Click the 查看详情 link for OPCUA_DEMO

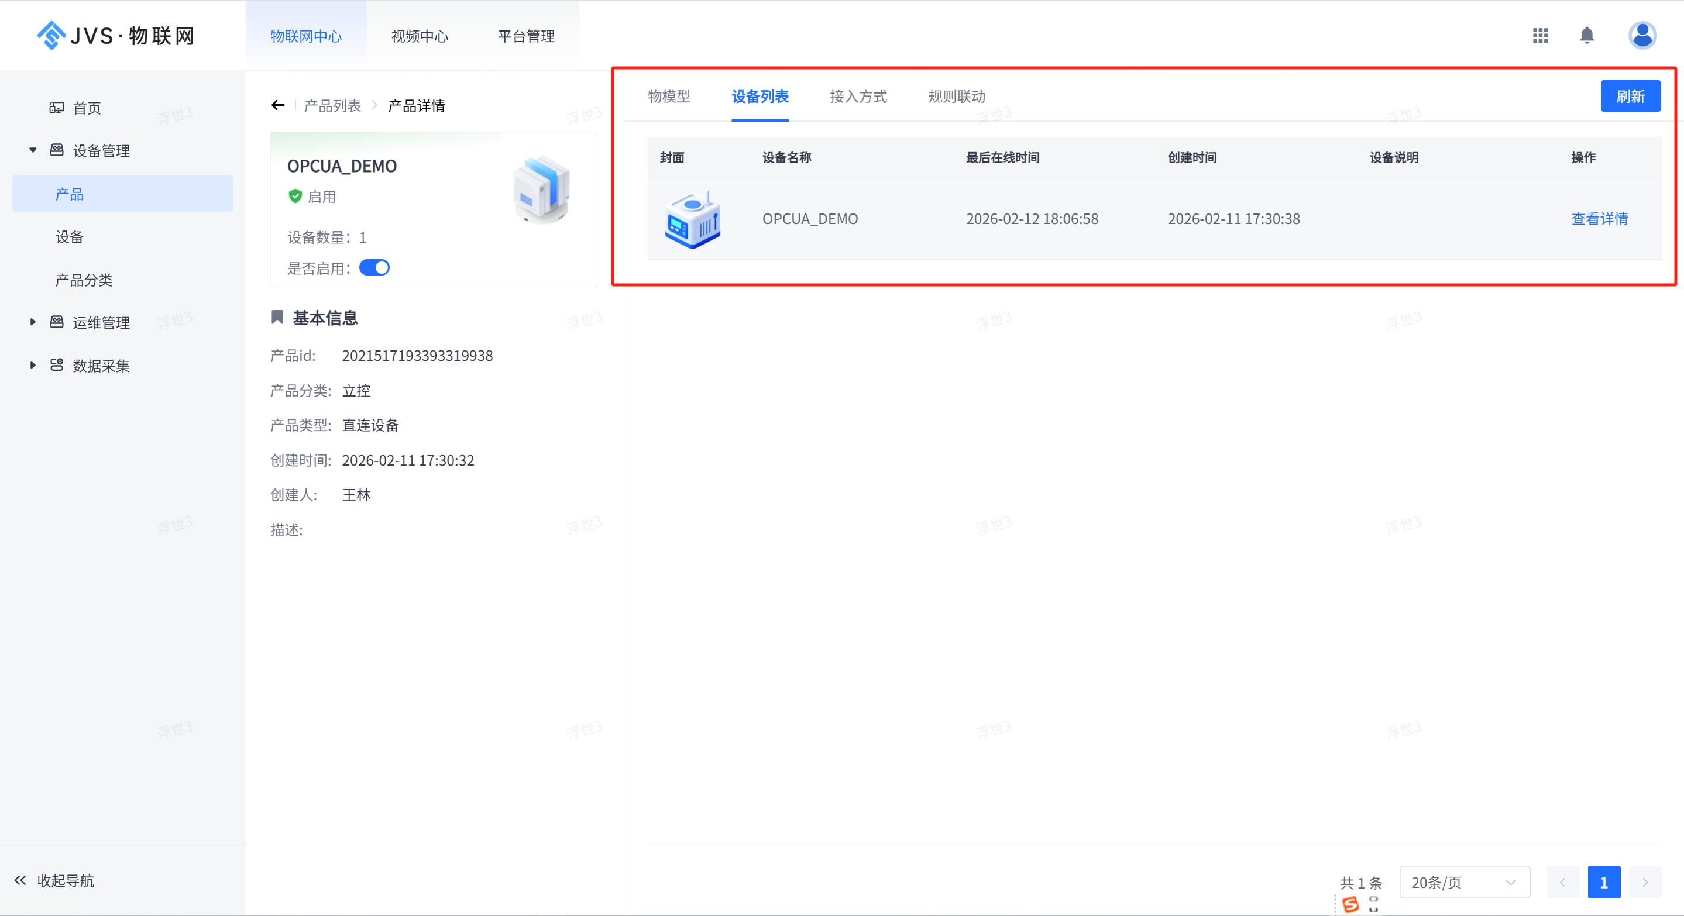coord(1599,219)
